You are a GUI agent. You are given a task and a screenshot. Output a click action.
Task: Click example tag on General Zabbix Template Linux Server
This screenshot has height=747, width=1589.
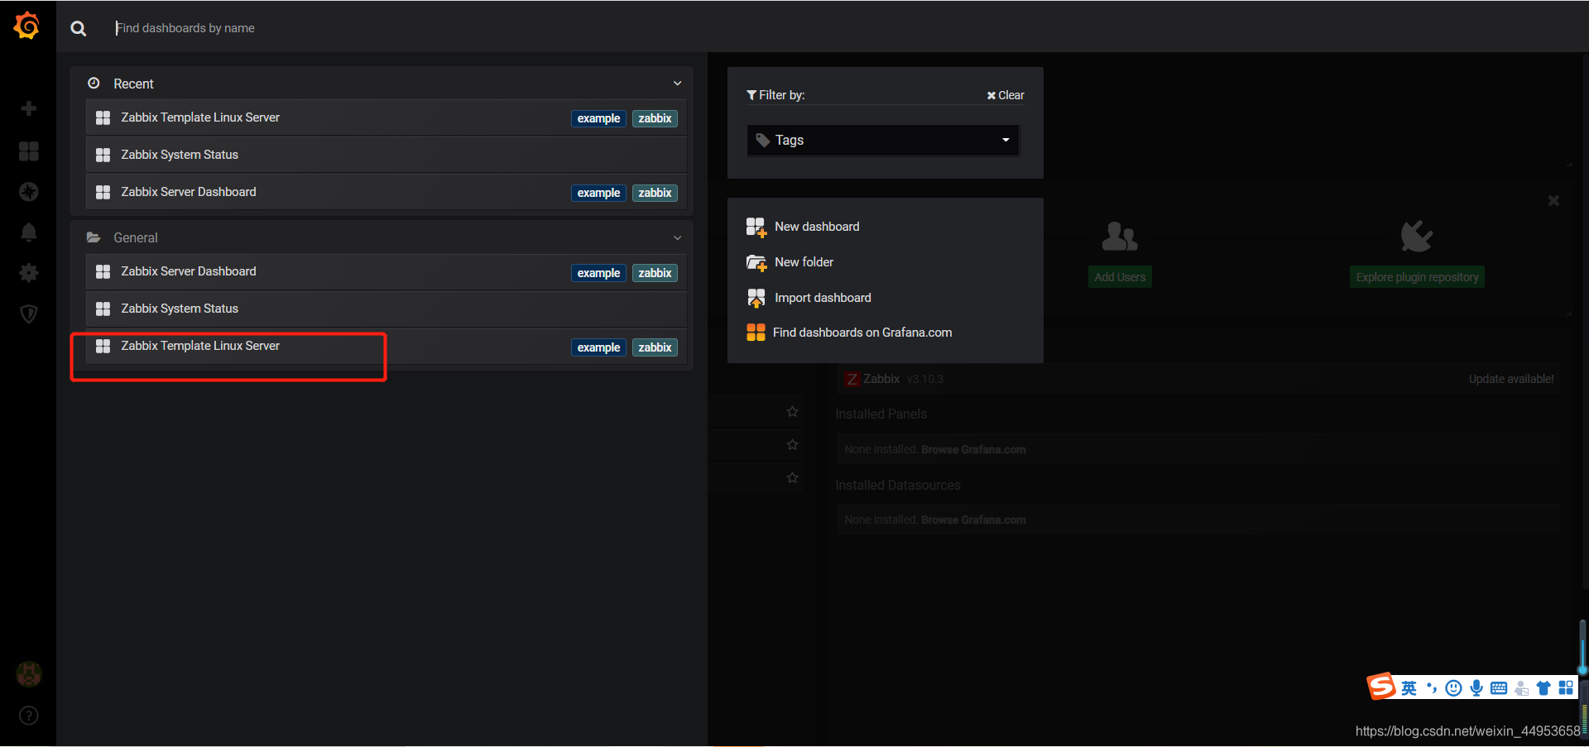coord(598,347)
